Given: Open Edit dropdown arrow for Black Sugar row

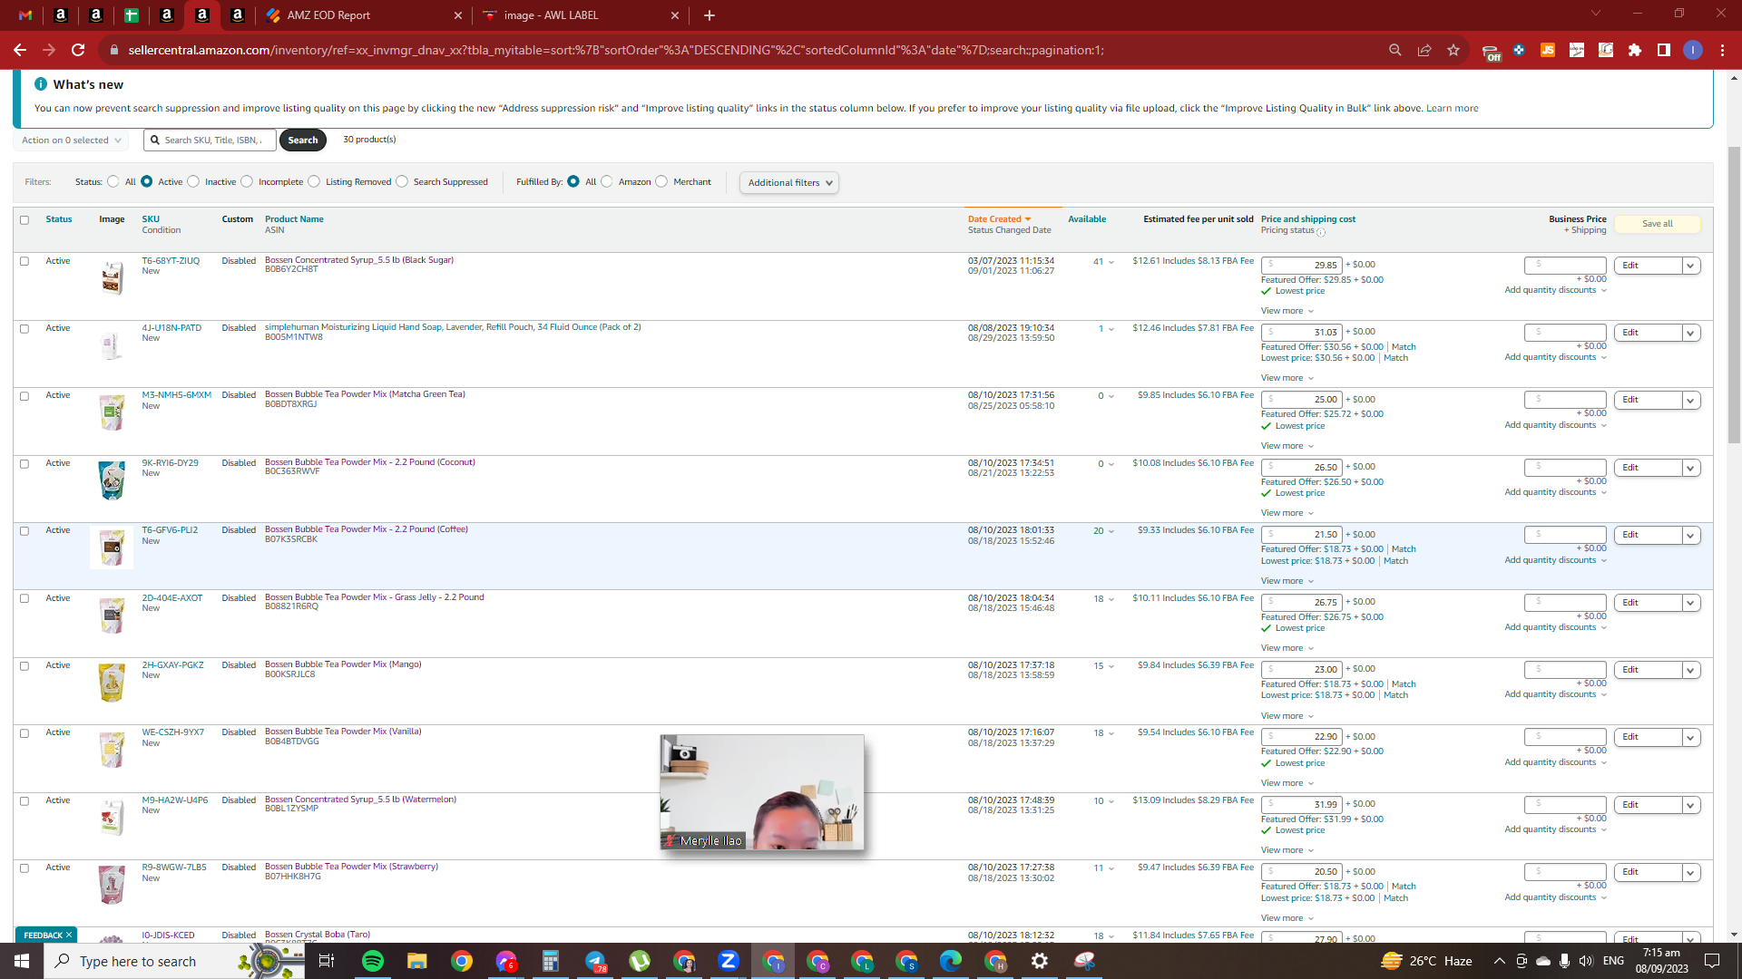Looking at the screenshot, I should coord(1690,266).
